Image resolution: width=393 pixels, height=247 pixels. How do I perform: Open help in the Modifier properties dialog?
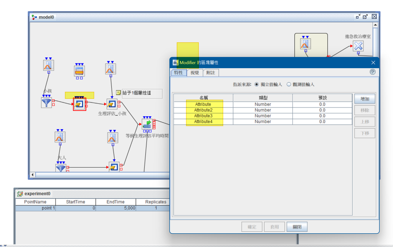(x=373, y=72)
